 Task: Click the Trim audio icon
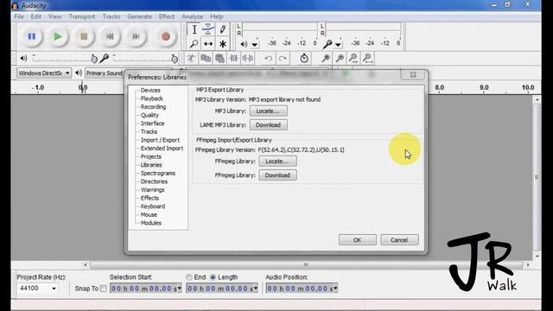coord(233,58)
